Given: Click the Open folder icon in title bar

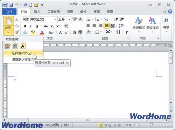Looking at the screenshot, I should [36, 5].
